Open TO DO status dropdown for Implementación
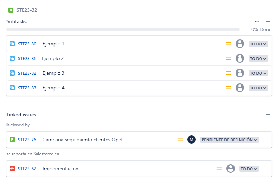The width and height of the screenshot is (279, 185). tap(249, 169)
